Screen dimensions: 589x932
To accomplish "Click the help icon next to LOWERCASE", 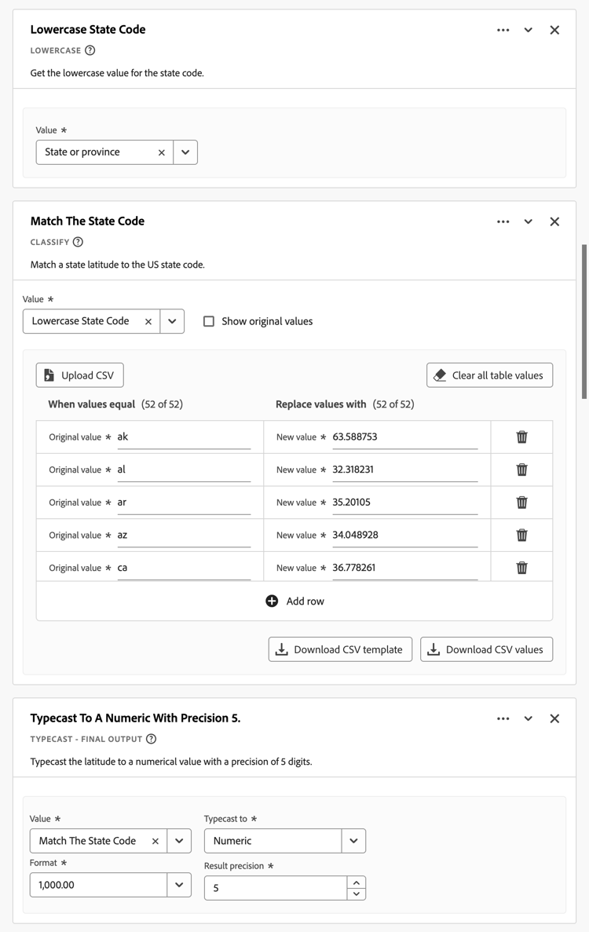I will tap(90, 50).
